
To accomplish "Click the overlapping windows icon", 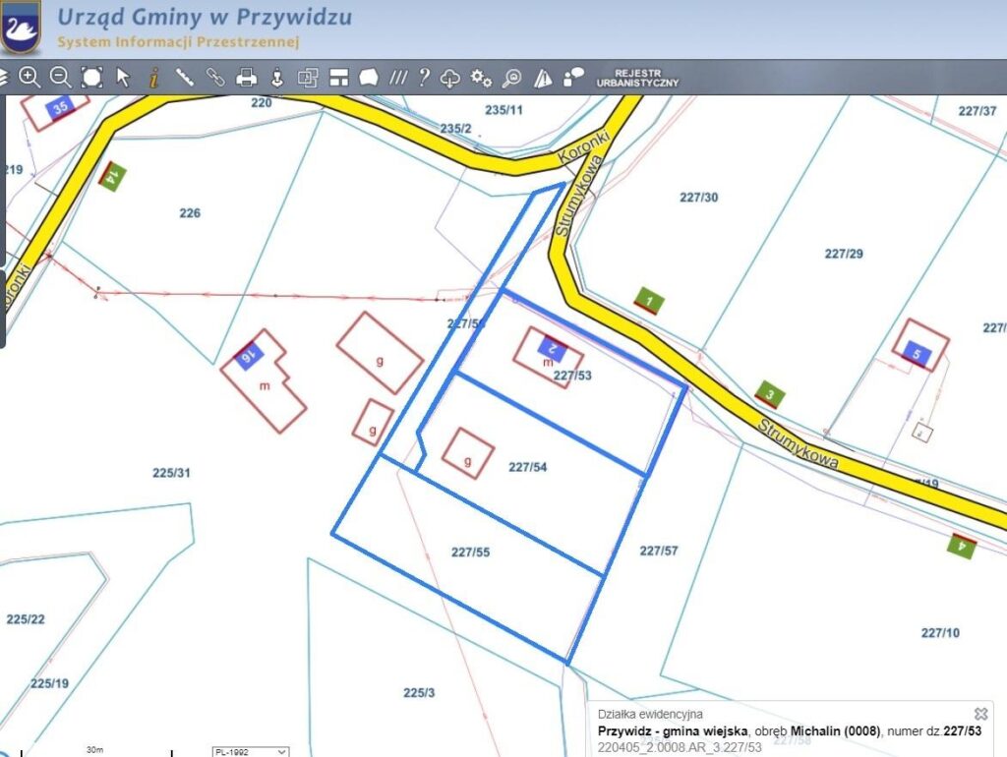I will [308, 78].
